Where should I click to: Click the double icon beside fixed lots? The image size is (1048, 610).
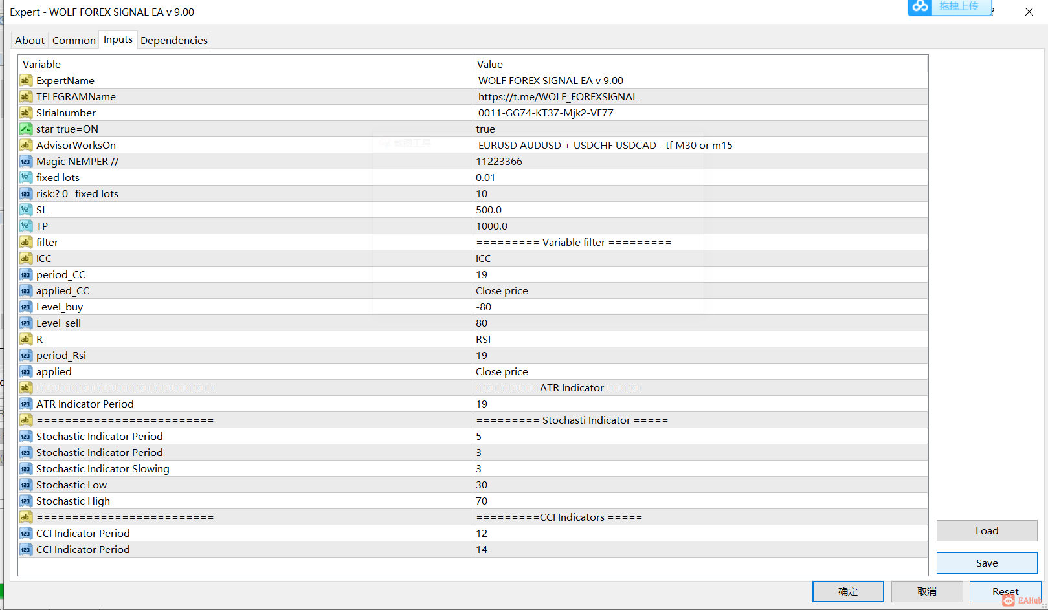25,177
